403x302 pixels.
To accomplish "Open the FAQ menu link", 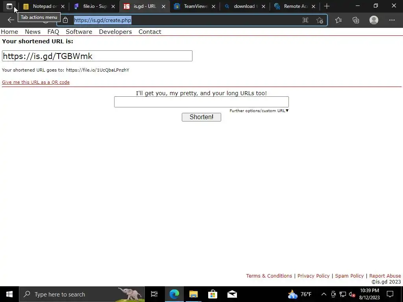I will pyautogui.click(x=53, y=31).
